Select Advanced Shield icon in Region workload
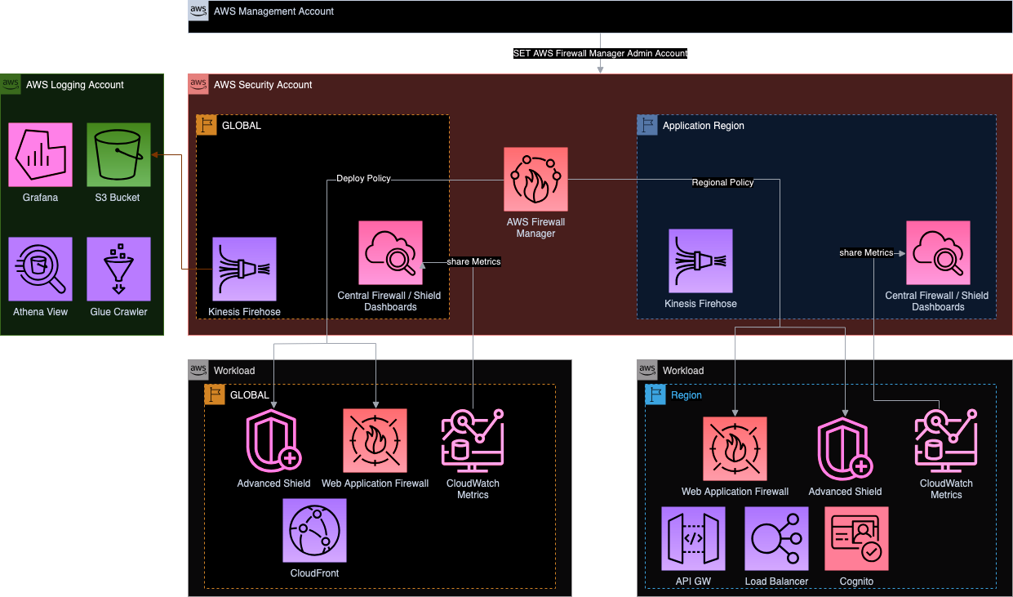Image resolution: width=1013 pixels, height=597 pixels. tap(845, 449)
